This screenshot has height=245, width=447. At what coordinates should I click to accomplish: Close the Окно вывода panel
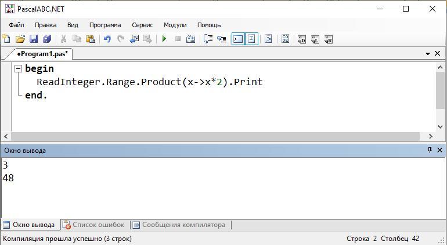click(x=439, y=150)
